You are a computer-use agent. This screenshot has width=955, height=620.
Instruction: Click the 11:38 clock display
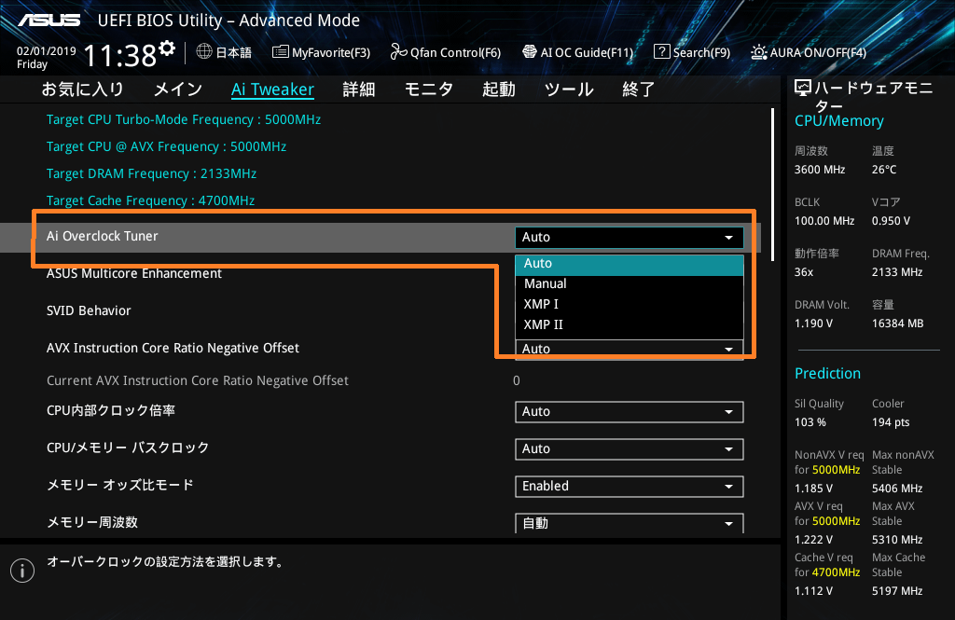[x=119, y=56]
